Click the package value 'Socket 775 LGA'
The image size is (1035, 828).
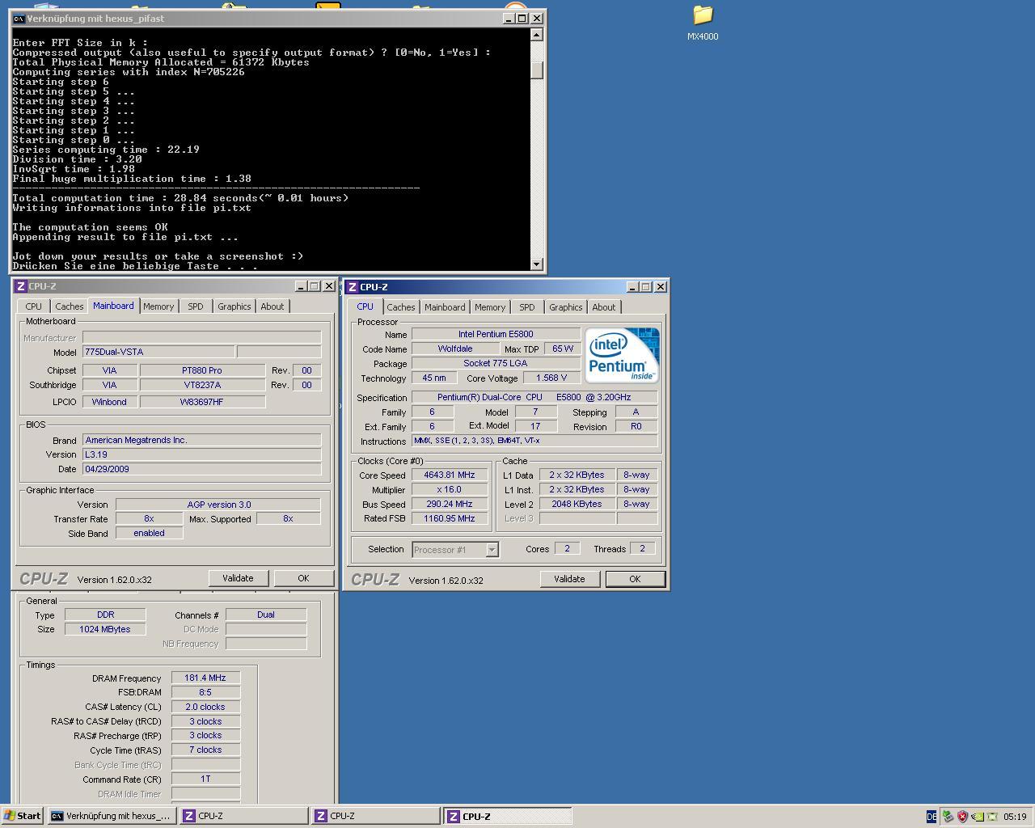[x=496, y=363]
